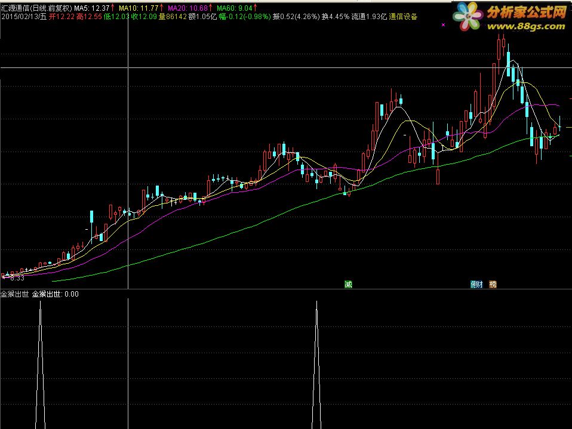The width and height of the screenshot is (572, 429).
Task: Click the MA5: 12.37 indicator label
Action: [x=91, y=8]
